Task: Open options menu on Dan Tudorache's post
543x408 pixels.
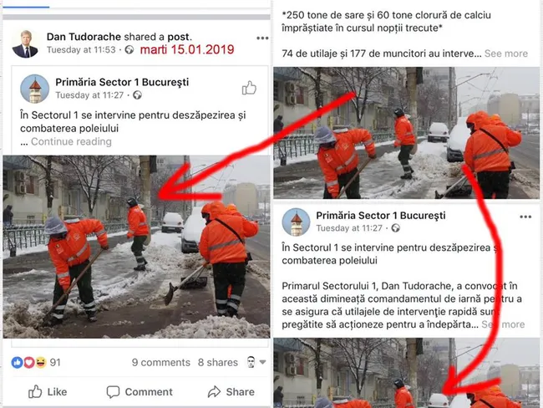Action: 262,38
